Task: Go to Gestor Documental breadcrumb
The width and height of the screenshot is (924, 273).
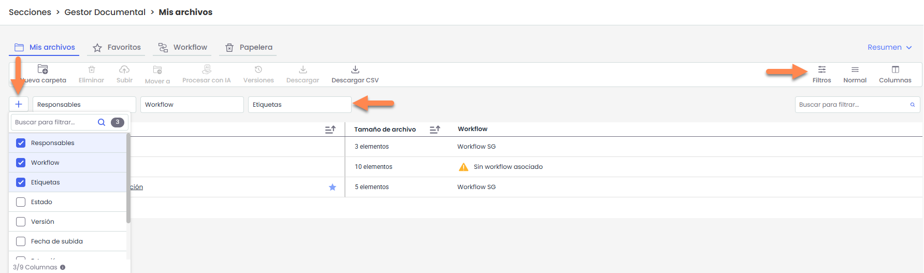Action: [x=105, y=12]
